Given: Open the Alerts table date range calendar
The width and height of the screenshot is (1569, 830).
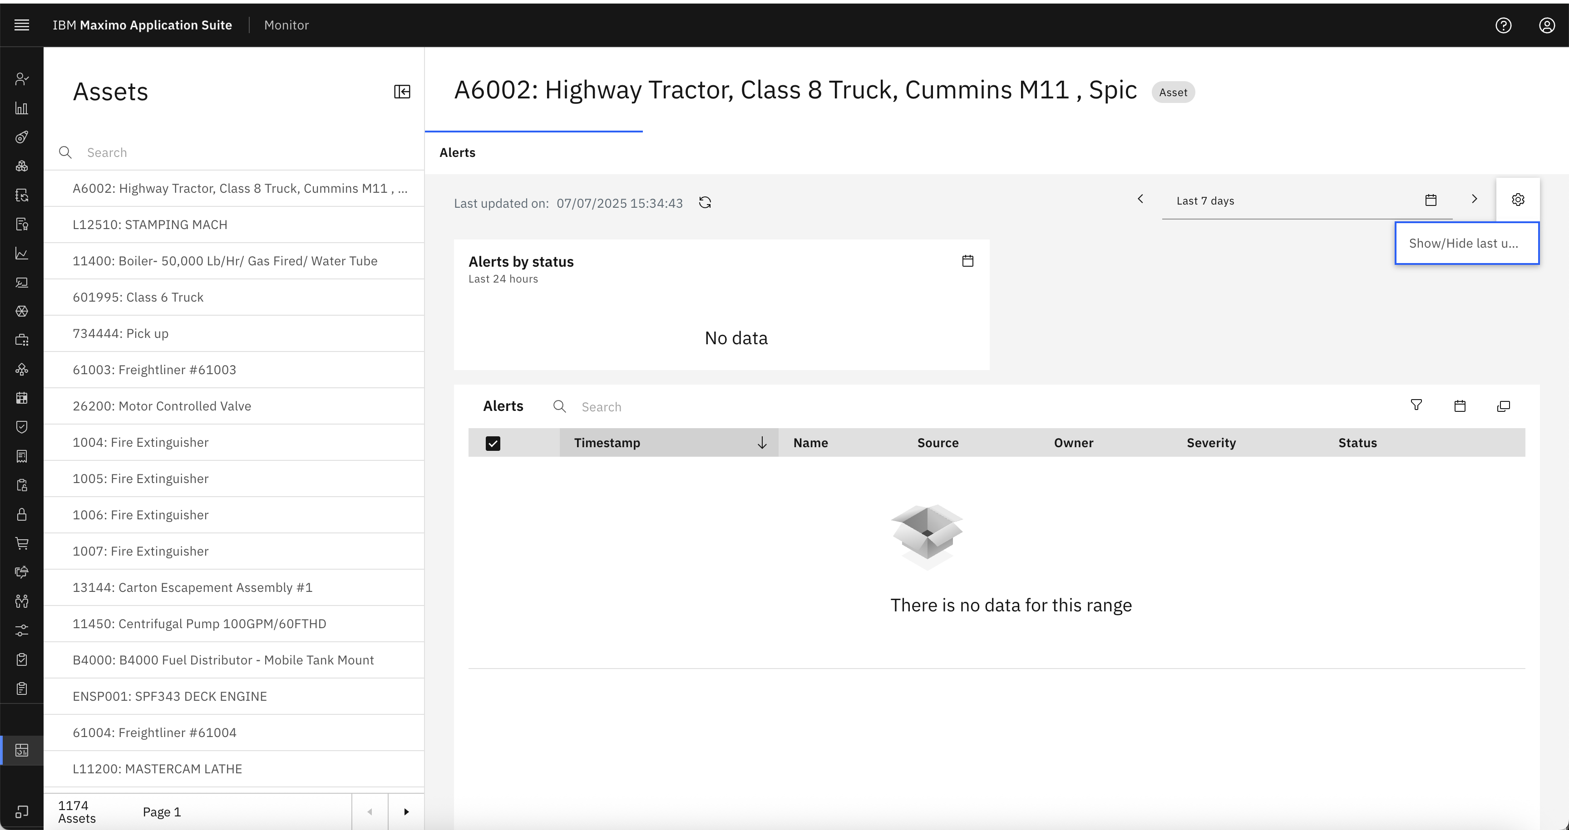Looking at the screenshot, I should 1460,406.
